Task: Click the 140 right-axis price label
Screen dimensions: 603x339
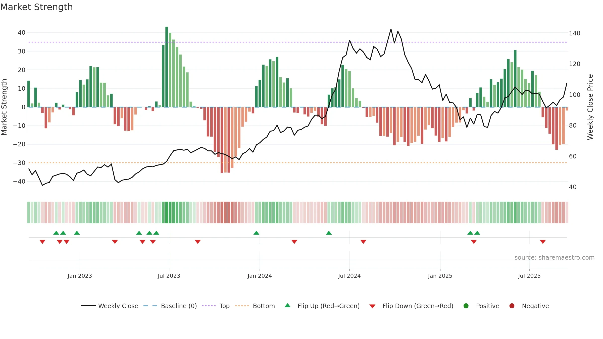Action: (x=575, y=33)
